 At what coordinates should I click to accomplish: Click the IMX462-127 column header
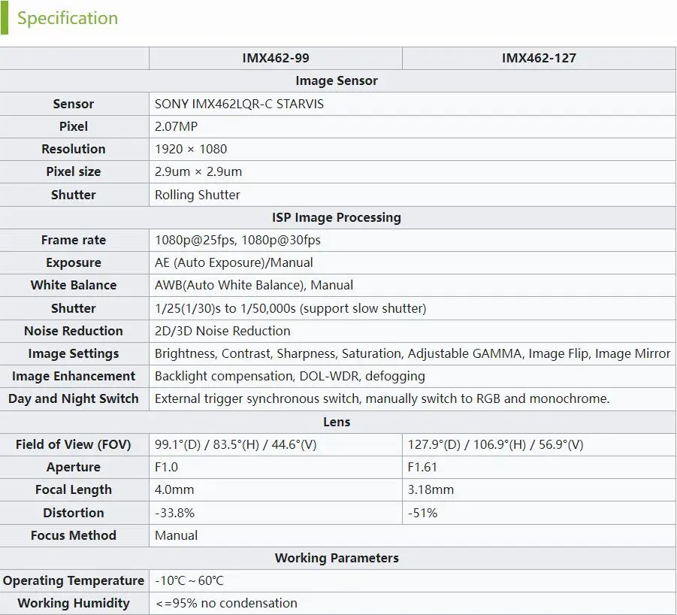click(539, 58)
